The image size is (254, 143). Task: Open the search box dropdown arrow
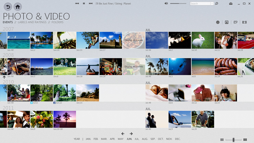(212, 4)
